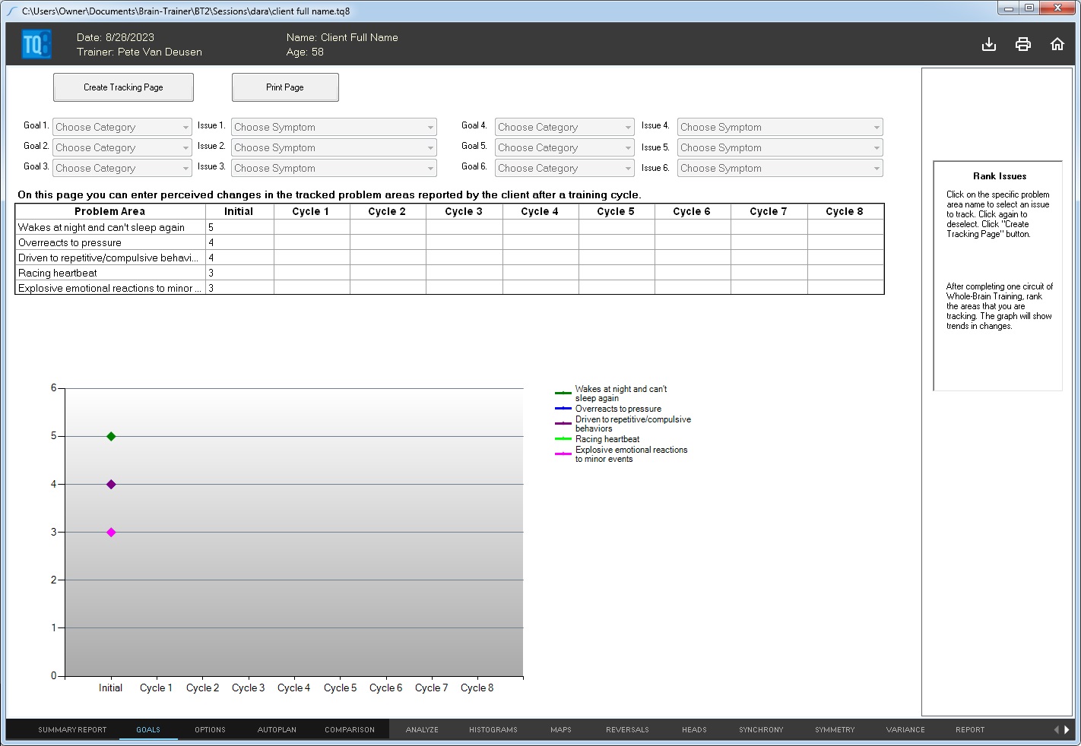
Task: Go to home via house icon
Action: [1057, 44]
